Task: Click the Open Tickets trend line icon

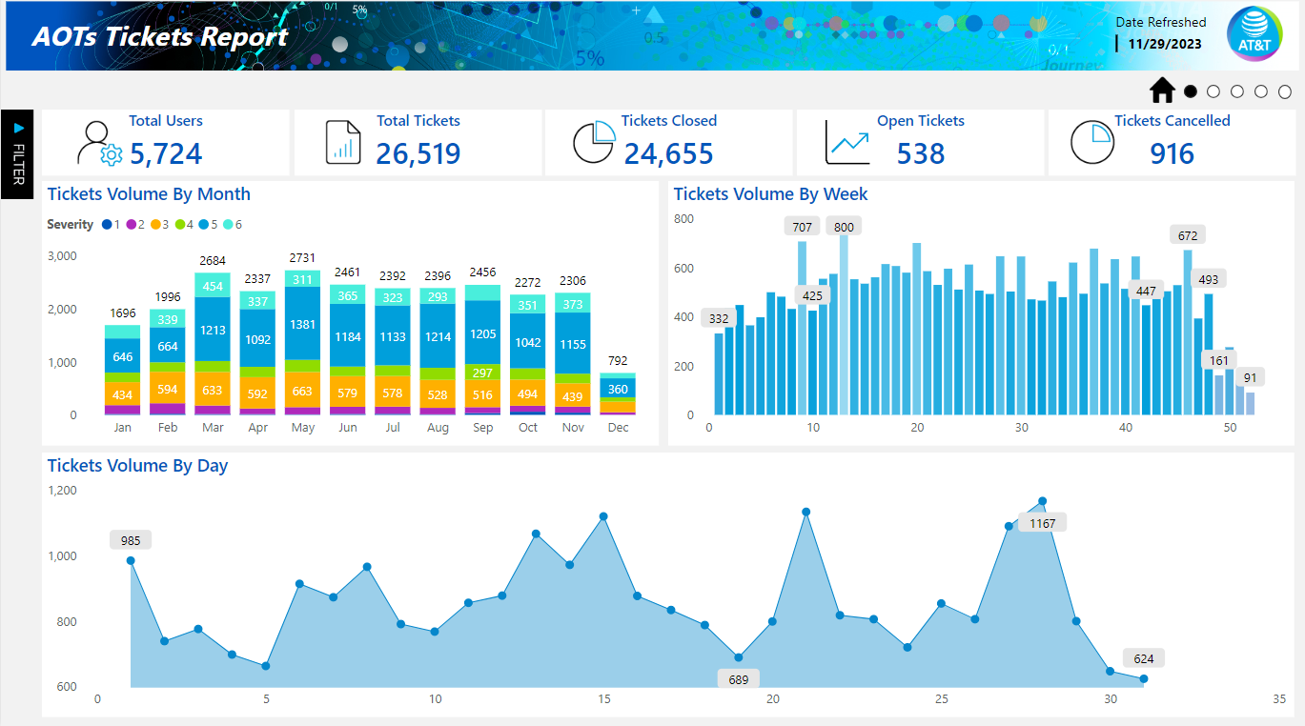Action: pyautogui.click(x=847, y=143)
